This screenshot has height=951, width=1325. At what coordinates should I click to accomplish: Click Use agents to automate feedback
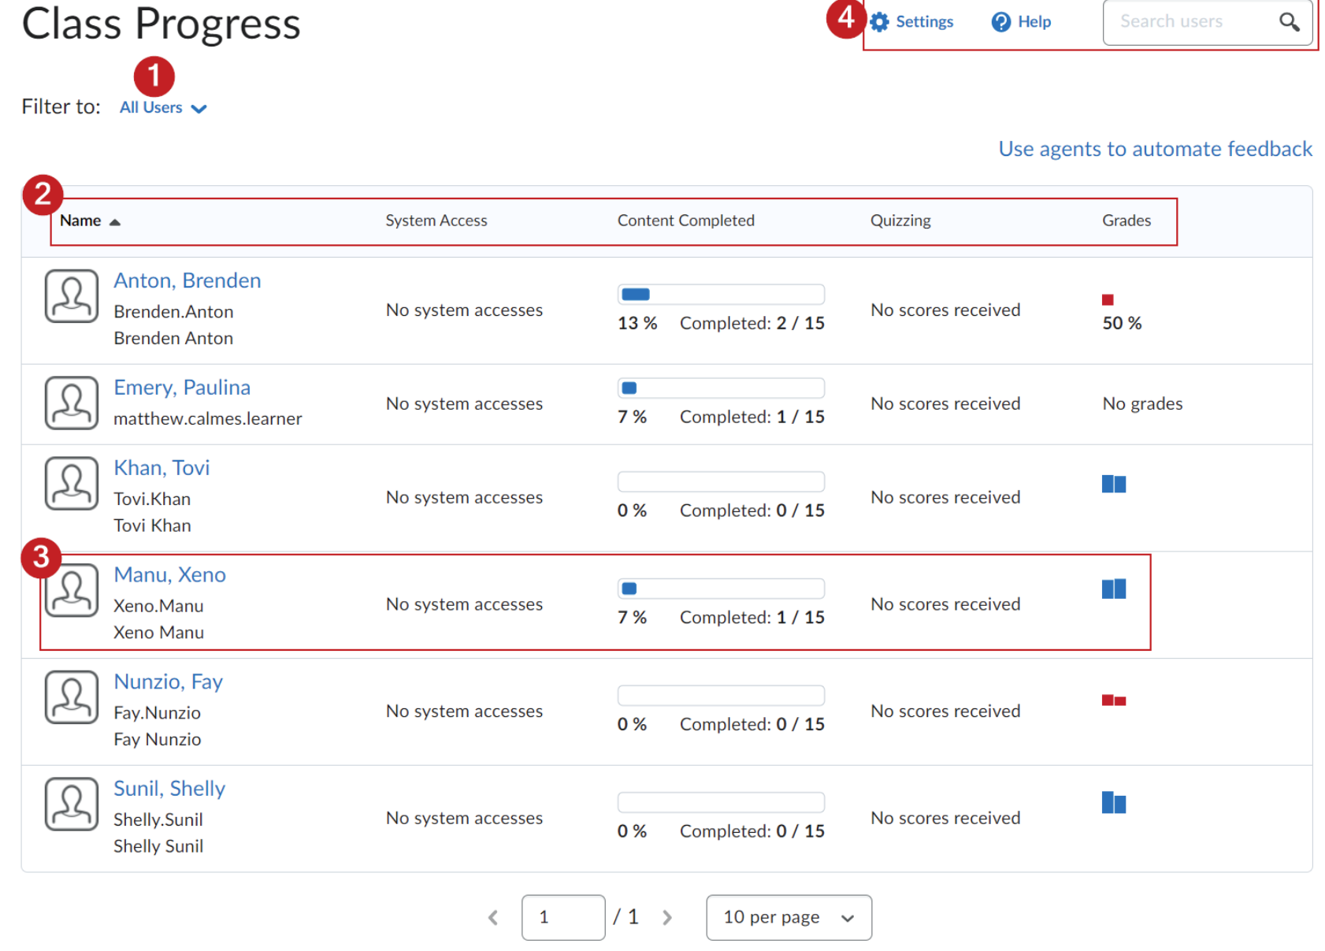(1155, 148)
